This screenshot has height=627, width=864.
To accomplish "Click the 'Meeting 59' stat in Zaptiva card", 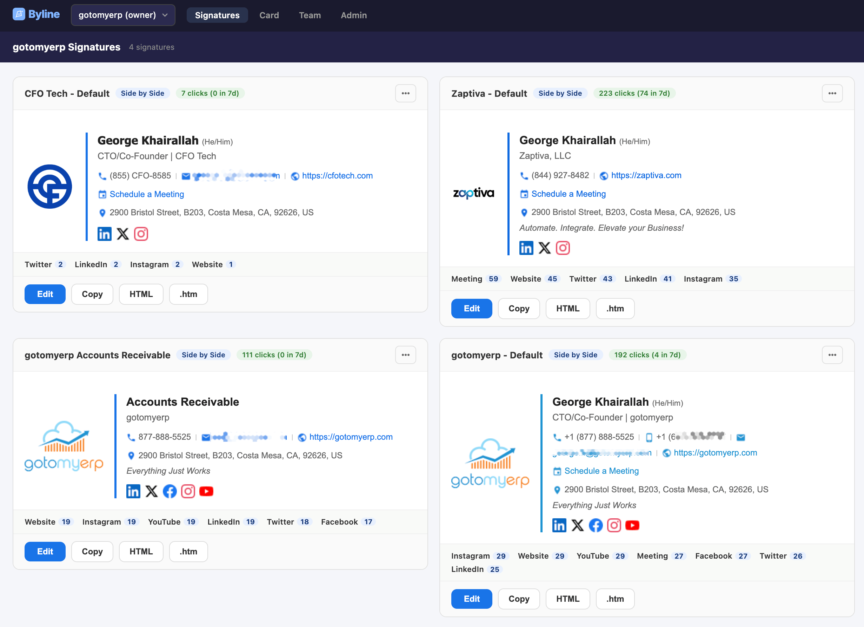I will tap(476, 279).
